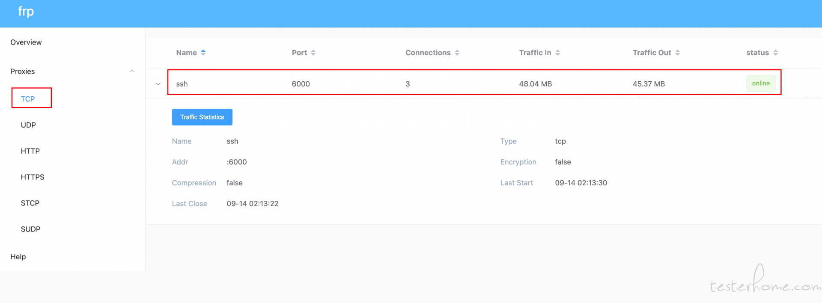The width and height of the screenshot is (822, 303).
Task: Click the Traffic Out header text
Action: click(652, 53)
